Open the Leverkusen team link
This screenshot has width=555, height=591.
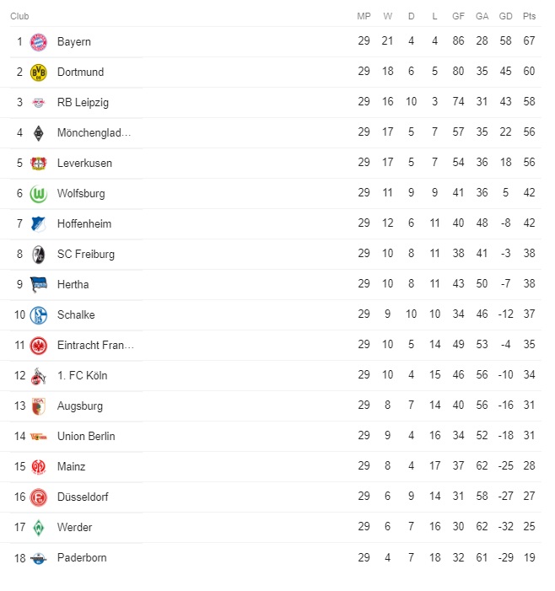(84, 164)
